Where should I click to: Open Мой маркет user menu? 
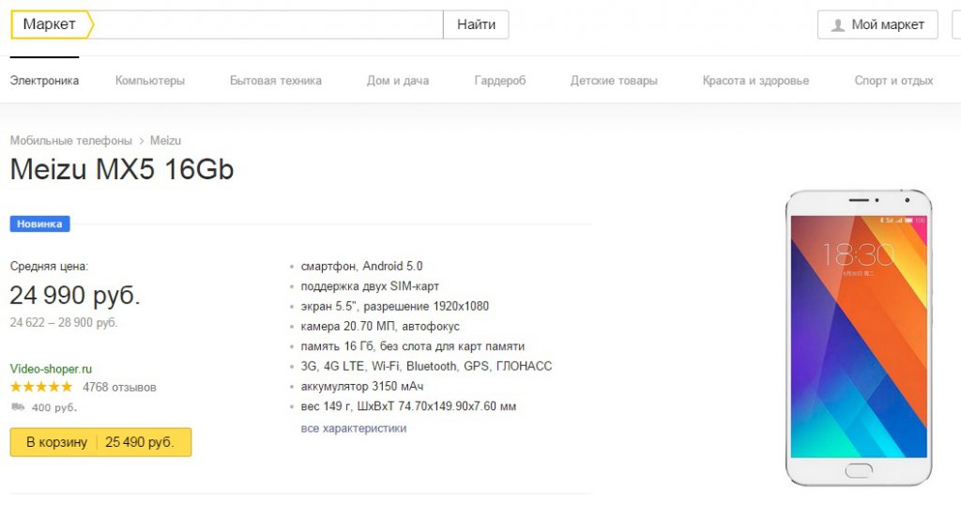click(877, 24)
